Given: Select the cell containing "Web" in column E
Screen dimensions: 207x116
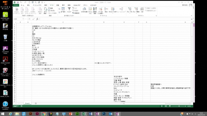Looking at the screenshot, I should coord(124,88).
